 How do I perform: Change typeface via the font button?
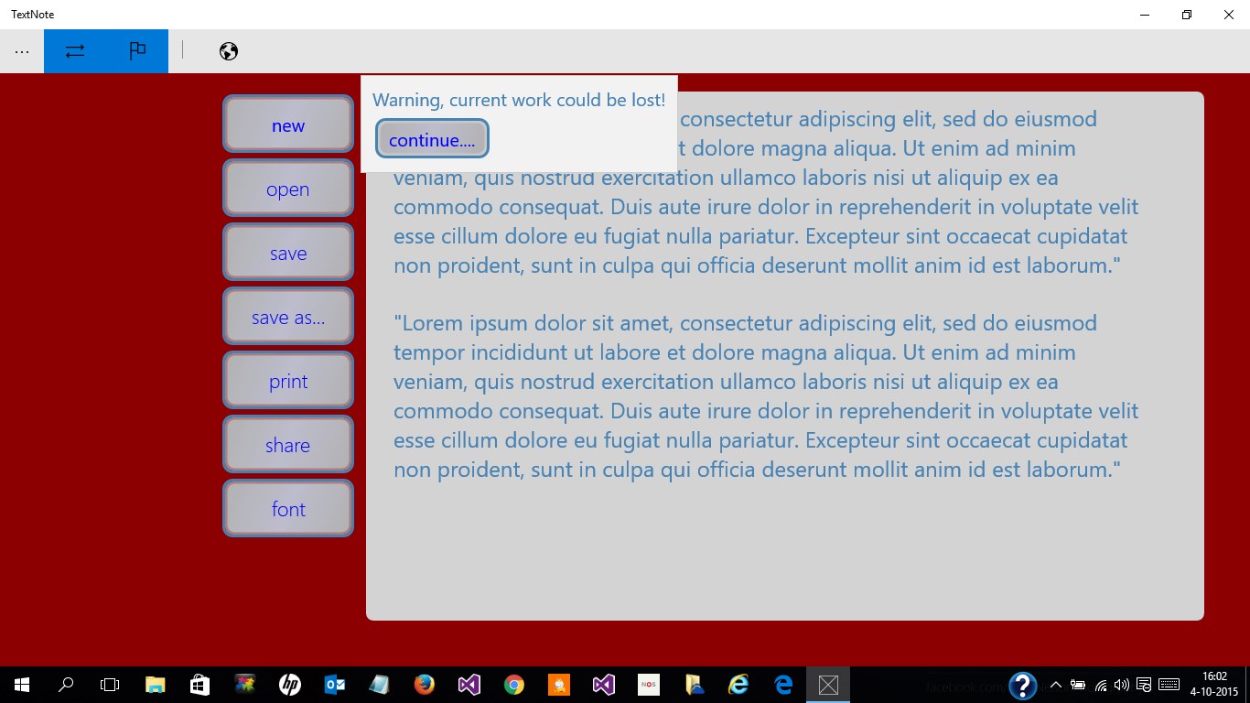coord(287,509)
